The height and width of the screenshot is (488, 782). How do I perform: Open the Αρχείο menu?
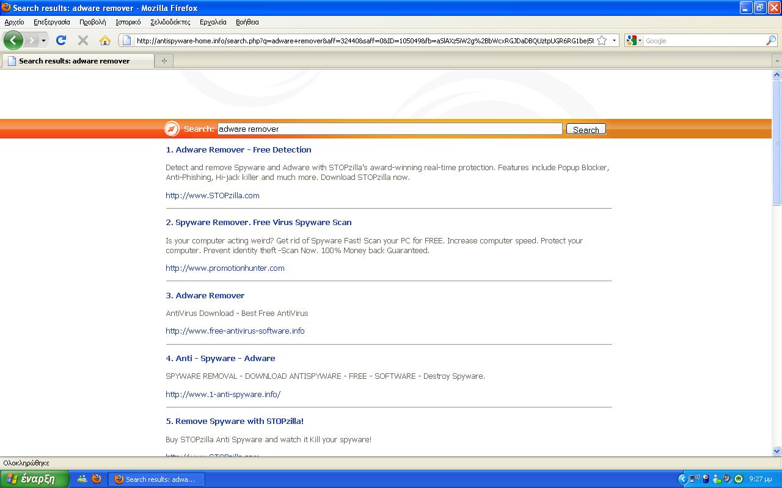point(14,22)
